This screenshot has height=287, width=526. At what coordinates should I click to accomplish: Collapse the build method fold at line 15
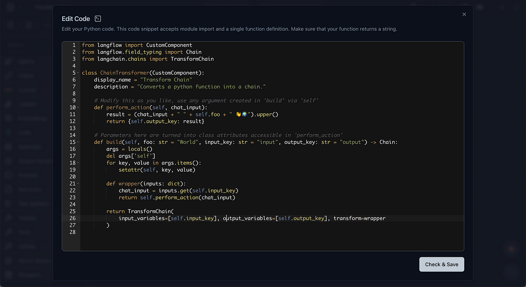tap(78, 142)
